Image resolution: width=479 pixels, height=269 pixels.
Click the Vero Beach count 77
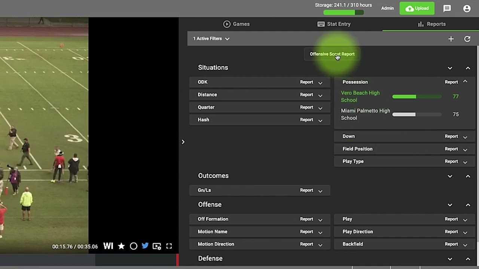(x=455, y=96)
